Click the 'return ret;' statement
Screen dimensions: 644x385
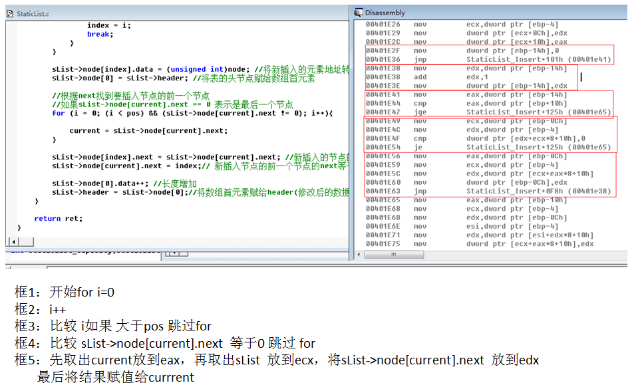tap(59, 219)
